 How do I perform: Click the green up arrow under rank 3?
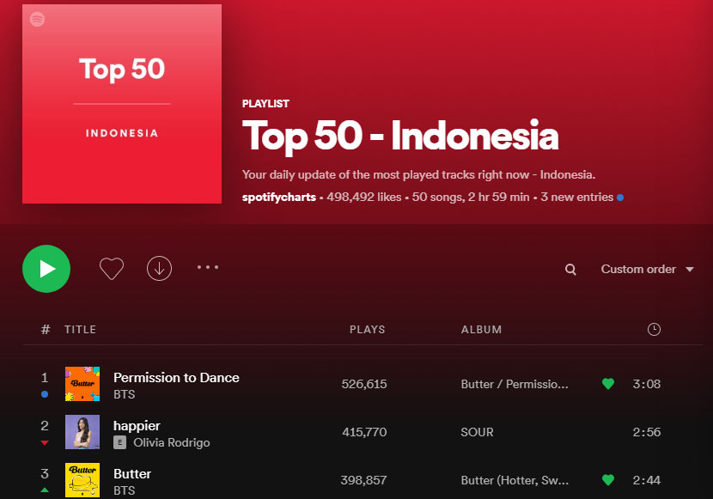45,490
